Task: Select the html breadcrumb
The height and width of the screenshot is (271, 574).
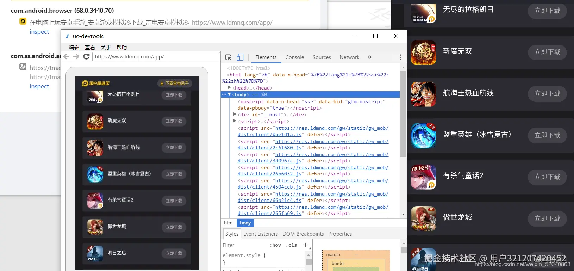Action: pos(229,223)
